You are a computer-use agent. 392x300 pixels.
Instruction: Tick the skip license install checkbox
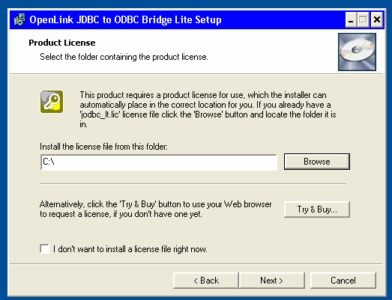click(x=44, y=249)
